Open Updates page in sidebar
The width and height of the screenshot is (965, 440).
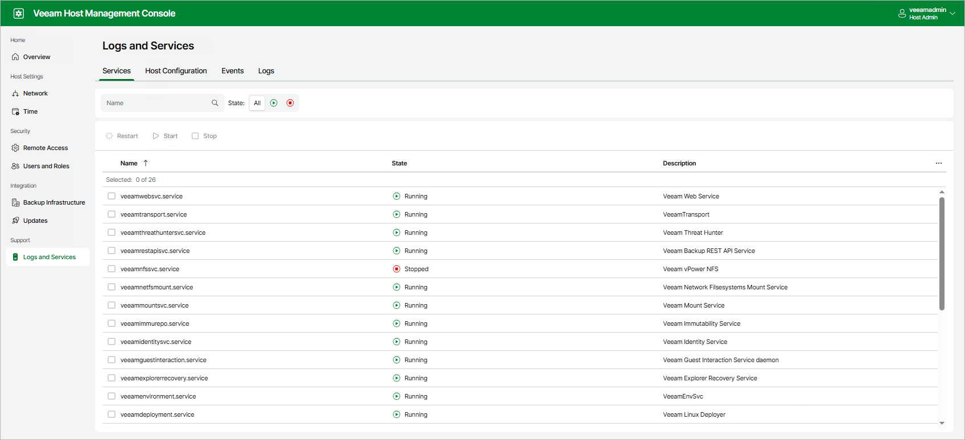pyautogui.click(x=35, y=221)
